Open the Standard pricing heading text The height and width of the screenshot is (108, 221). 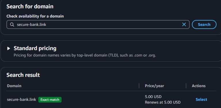(35, 48)
